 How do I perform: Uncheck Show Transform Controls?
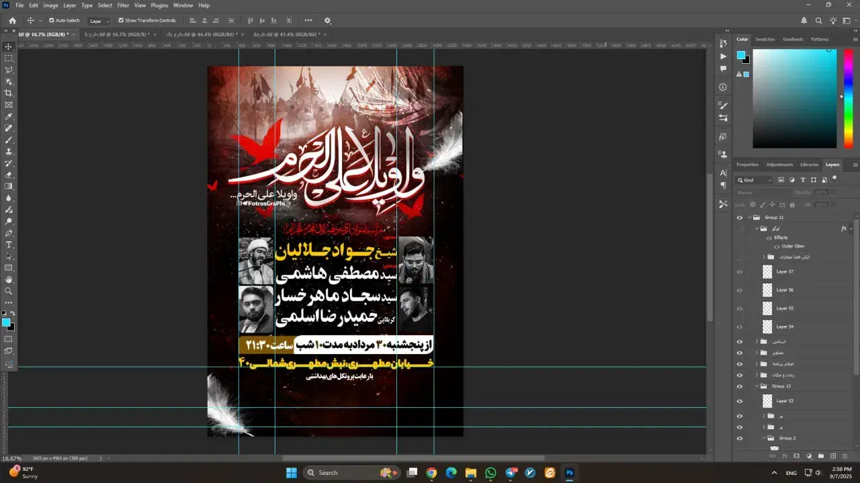point(121,20)
